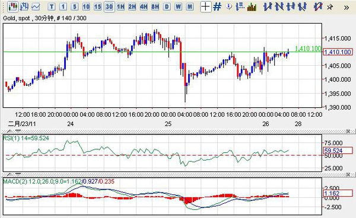Expand the toolbar overflow chevron »
This screenshot has height=218, width=356.
click(347, 8)
